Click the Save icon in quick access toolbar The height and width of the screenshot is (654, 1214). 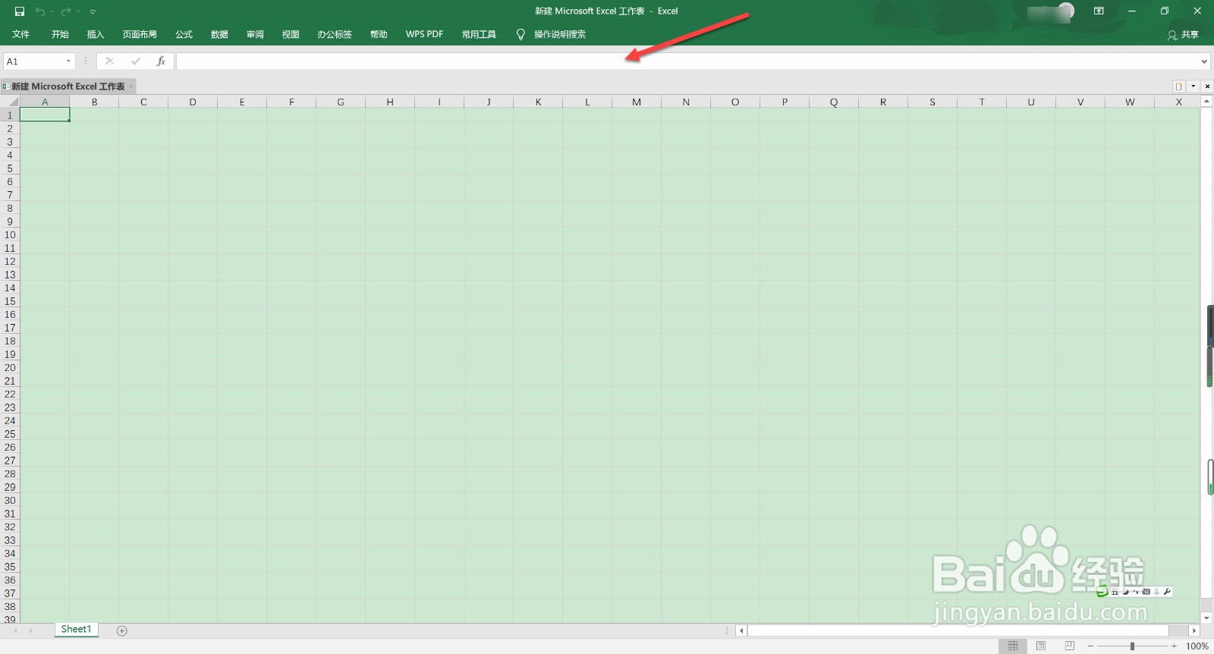[20, 11]
